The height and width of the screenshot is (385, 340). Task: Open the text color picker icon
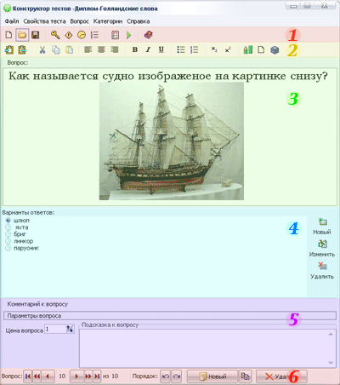coord(248,50)
